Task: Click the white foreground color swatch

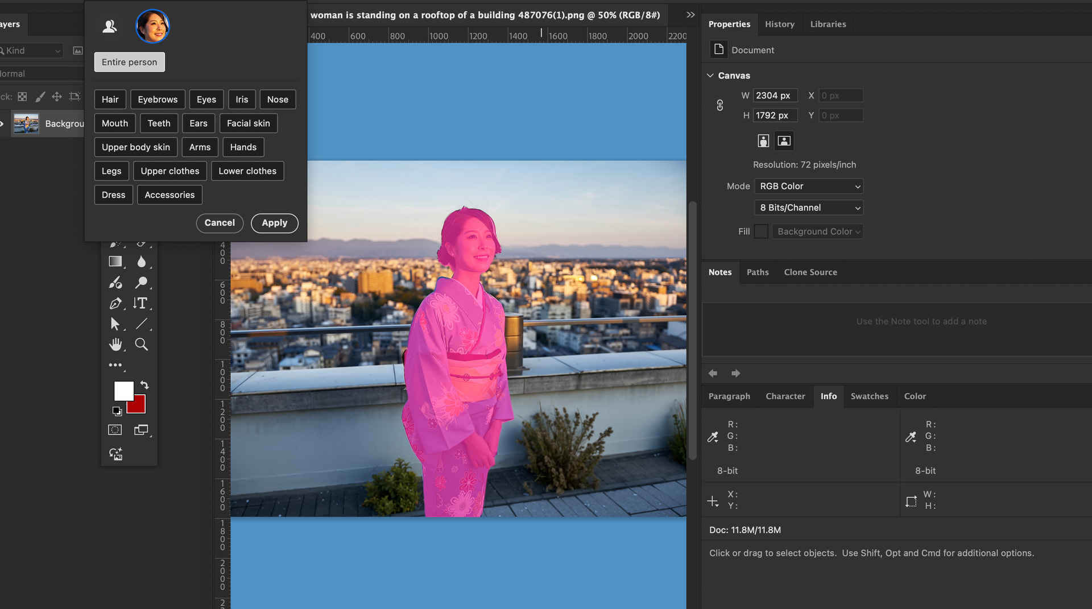Action: point(123,391)
